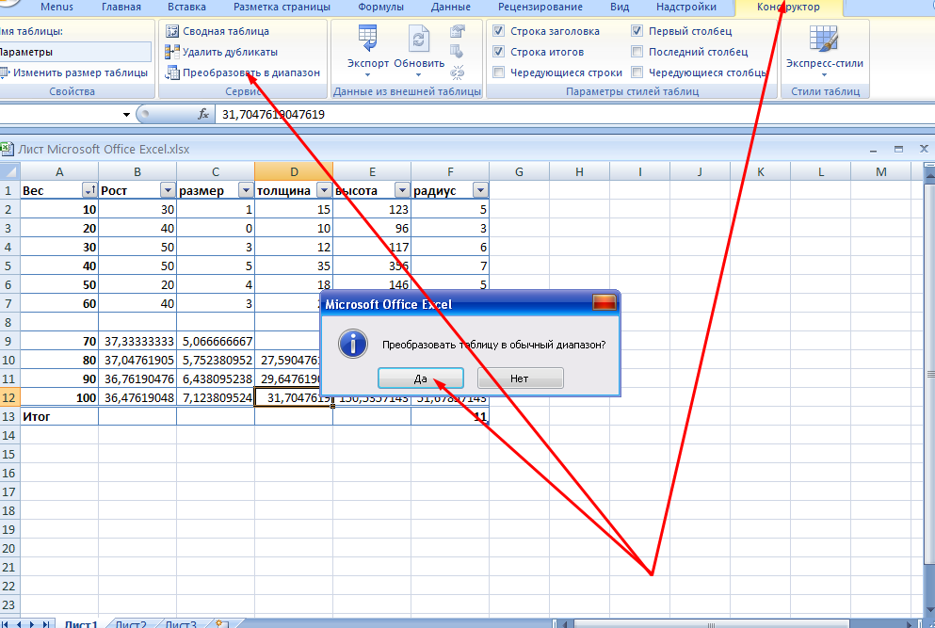Open the Вид ribbon tab
Image resolution: width=935 pixels, height=628 pixels.
(620, 8)
